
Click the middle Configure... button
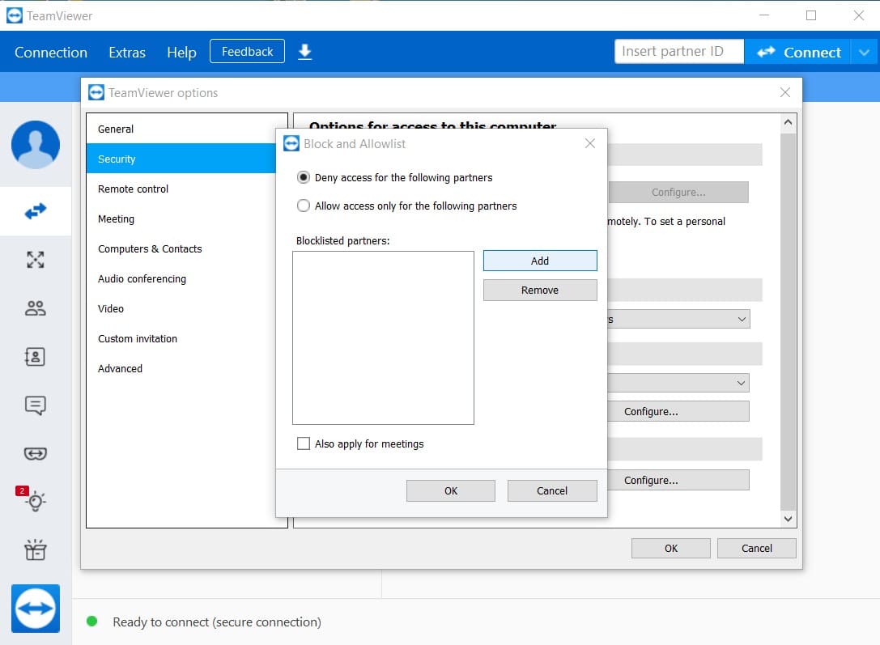tap(678, 411)
